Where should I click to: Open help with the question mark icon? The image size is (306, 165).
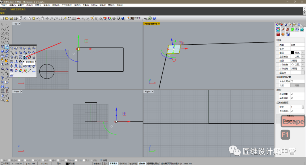154,18
